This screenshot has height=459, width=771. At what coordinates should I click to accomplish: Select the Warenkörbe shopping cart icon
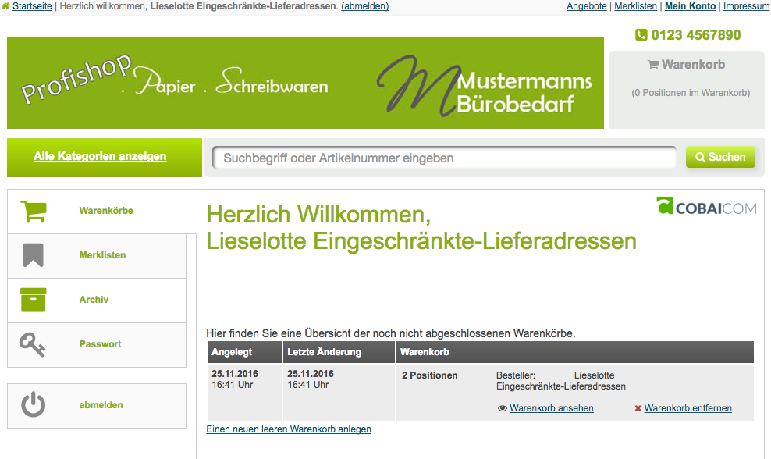click(x=33, y=210)
